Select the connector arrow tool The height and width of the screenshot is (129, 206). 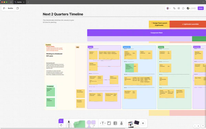coord(94,126)
